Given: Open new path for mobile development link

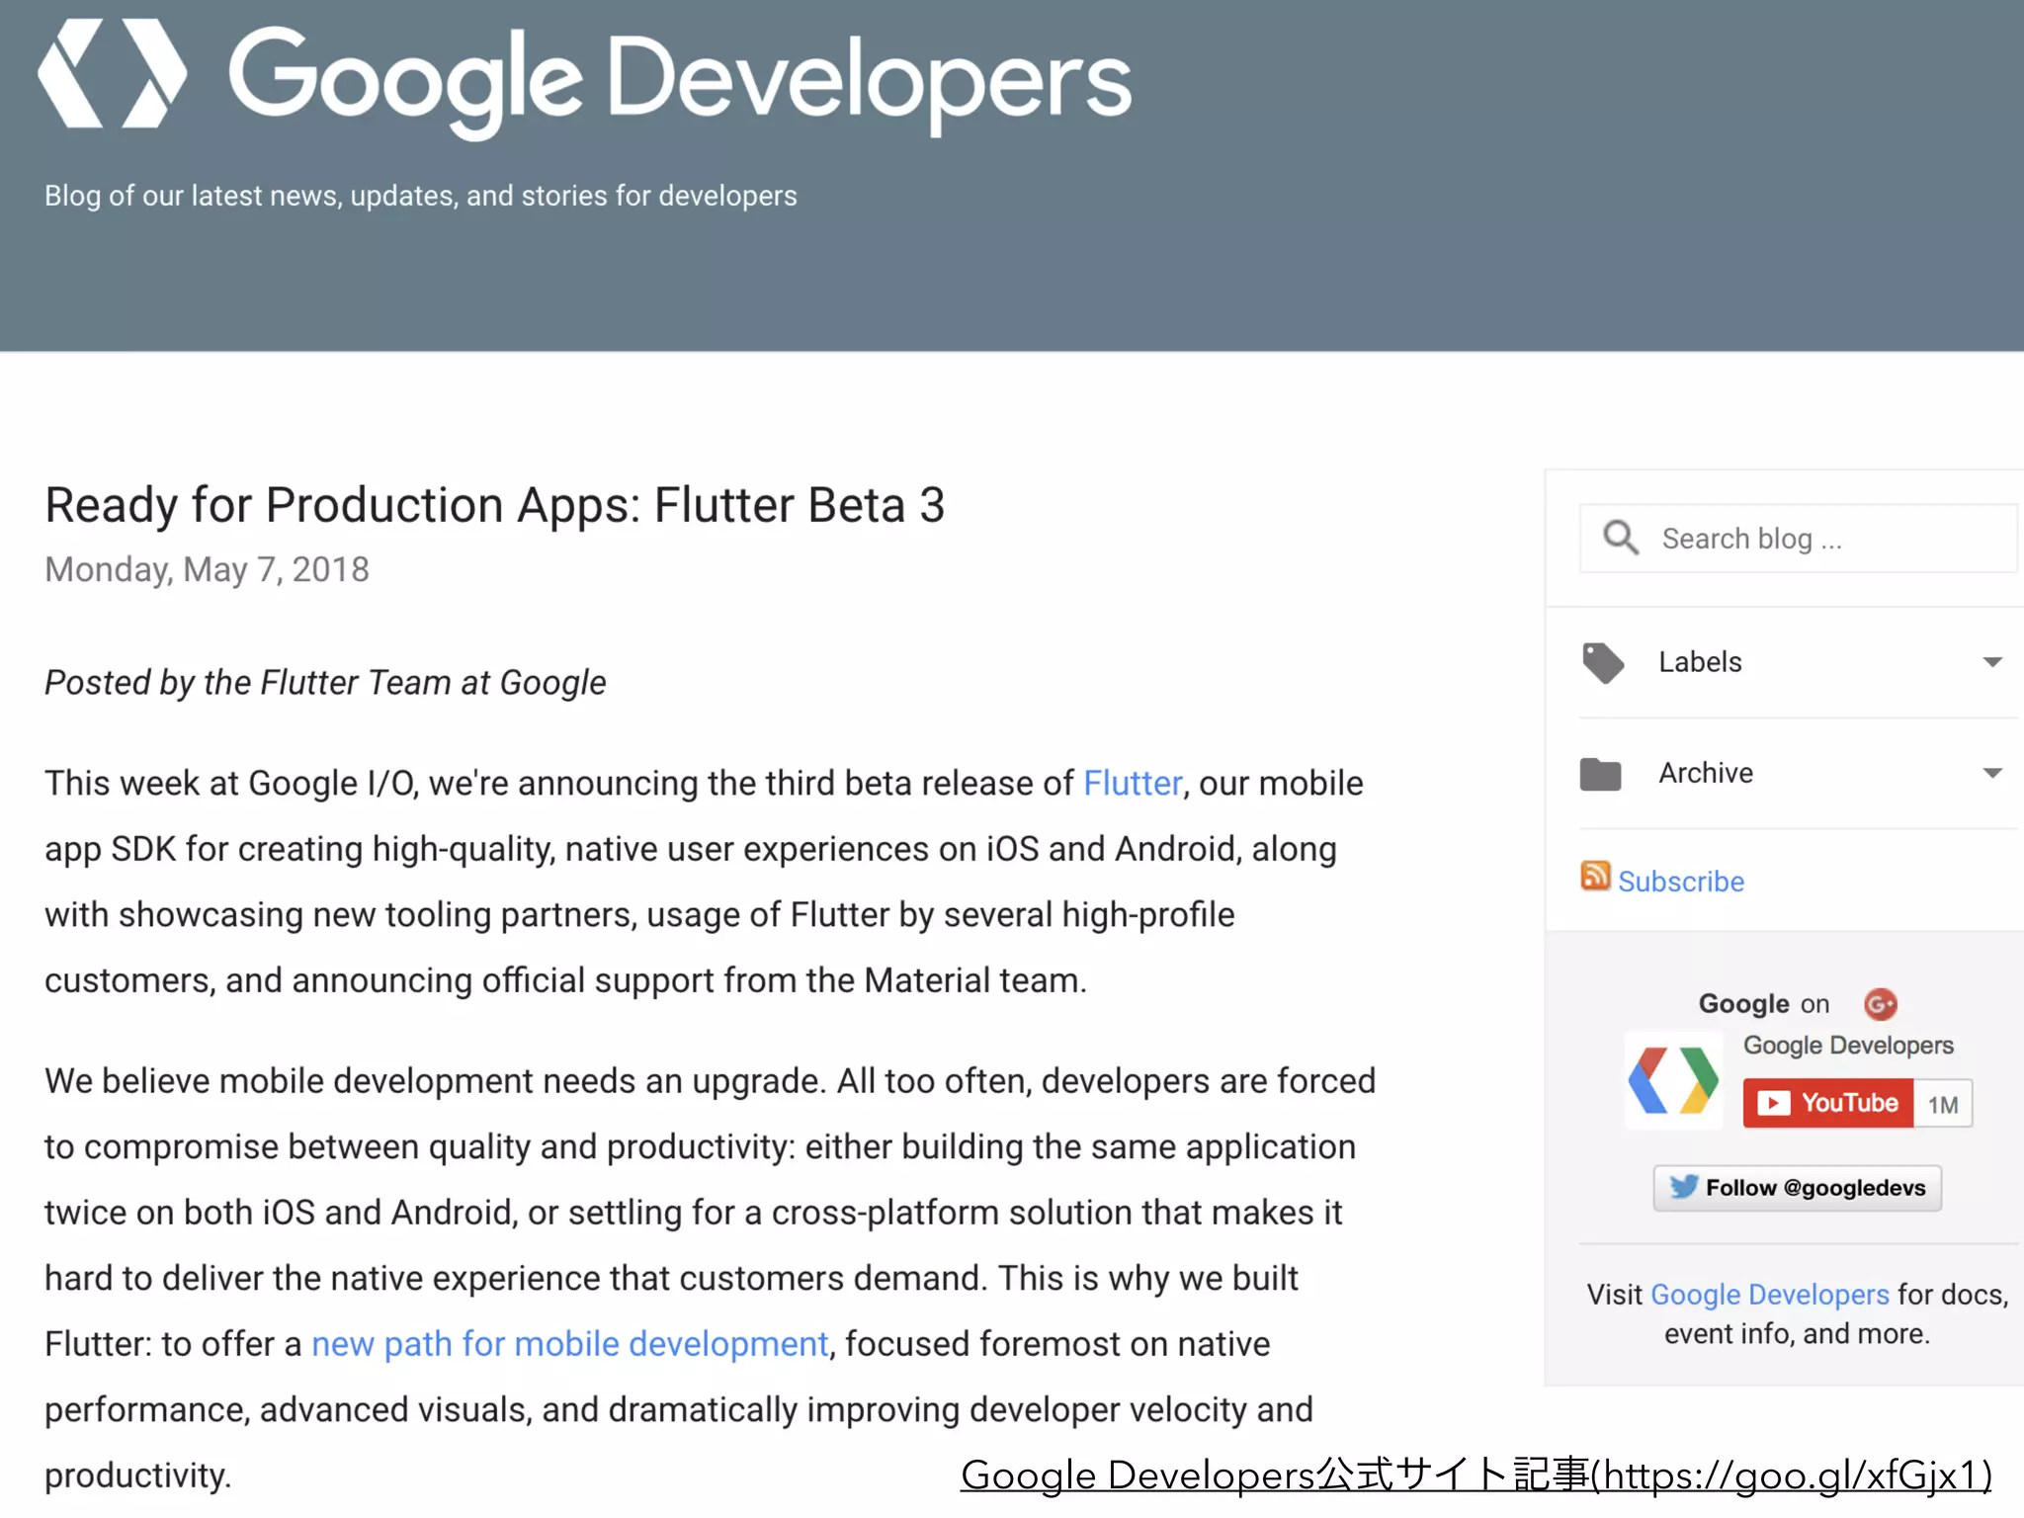Looking at the screenshot, I should 569,1344.
